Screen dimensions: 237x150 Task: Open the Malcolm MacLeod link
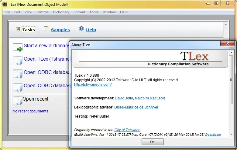click(150, 98)
